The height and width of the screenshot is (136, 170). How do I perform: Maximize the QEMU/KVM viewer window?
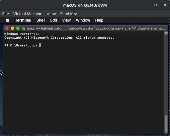point(156,5)
